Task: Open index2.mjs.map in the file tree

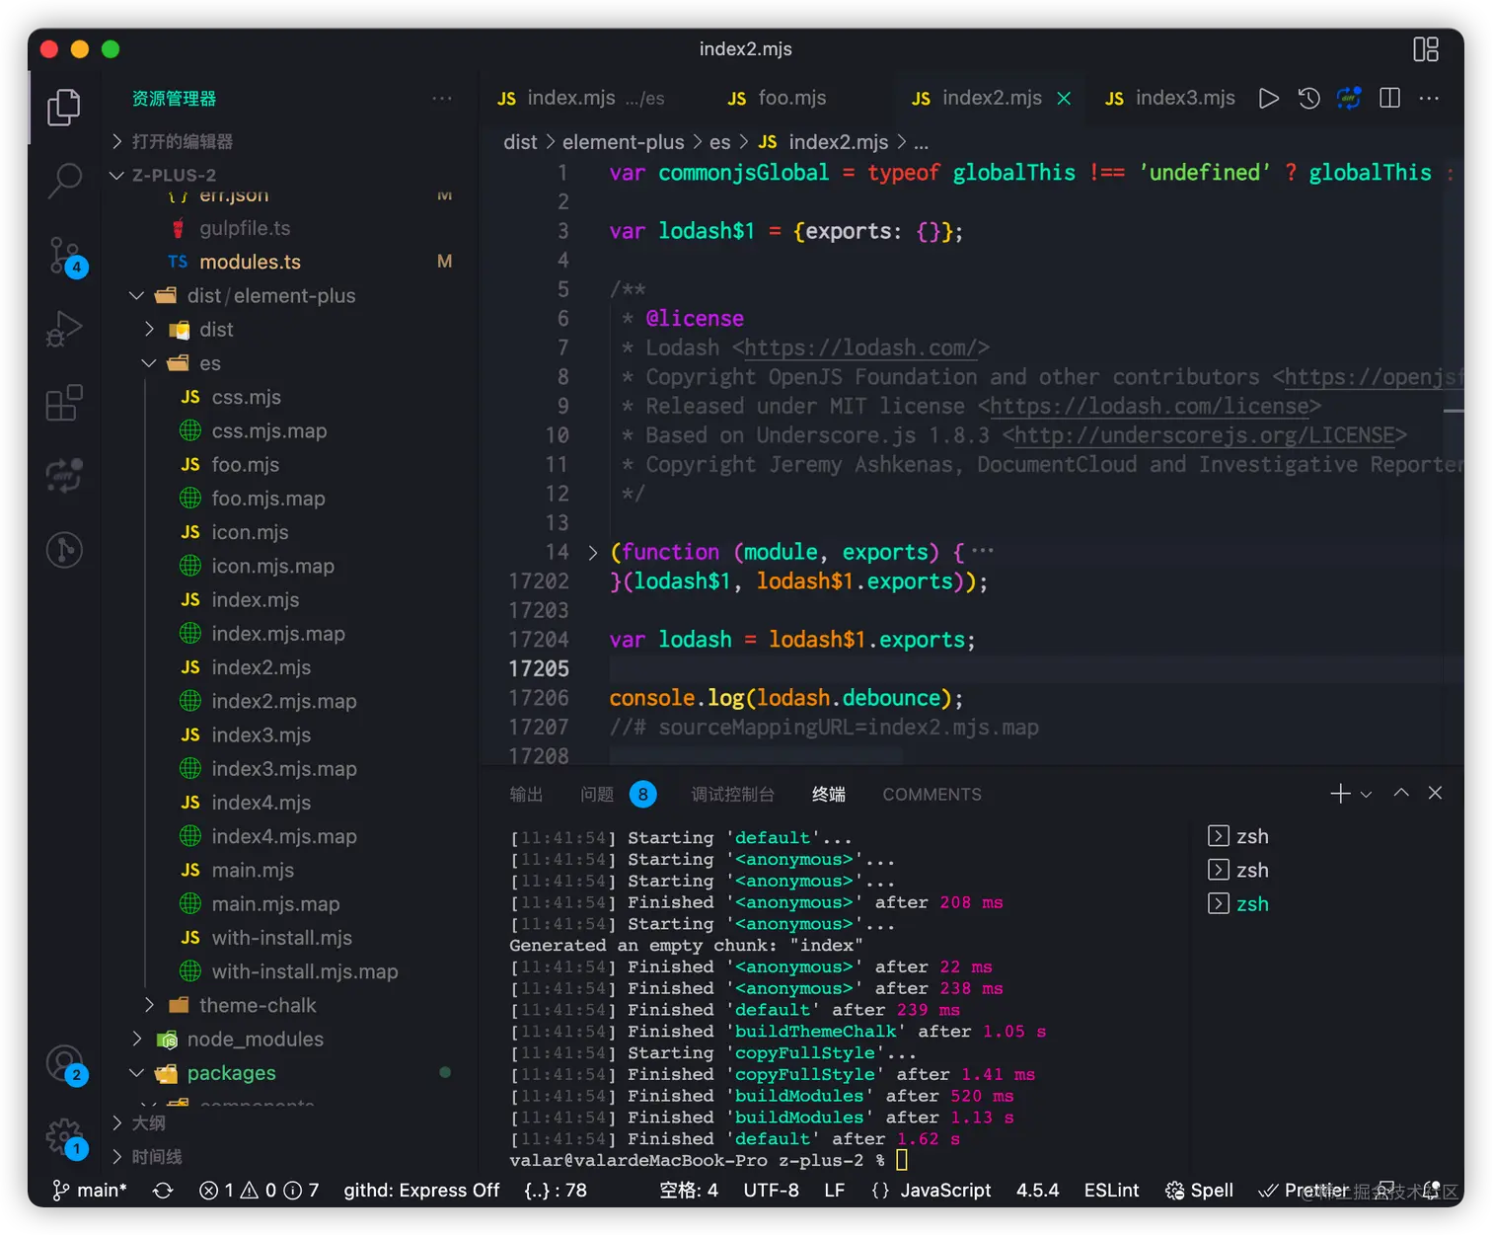Action: (284, 701)
